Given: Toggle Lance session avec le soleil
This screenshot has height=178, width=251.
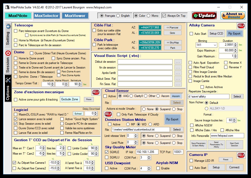Looking at the screenshot, I should pyautogui.click(x=15, y=119).
